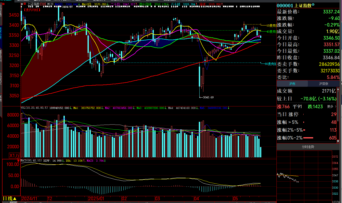Viewport: 342px width, 203px height.
Task: Click the 当日涨停 row count 29
Action: pyautogui.click(x=334, y=114)
